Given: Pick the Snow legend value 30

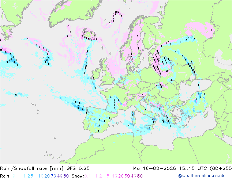Looking at the screenshot, I should (x=127, y=176).
